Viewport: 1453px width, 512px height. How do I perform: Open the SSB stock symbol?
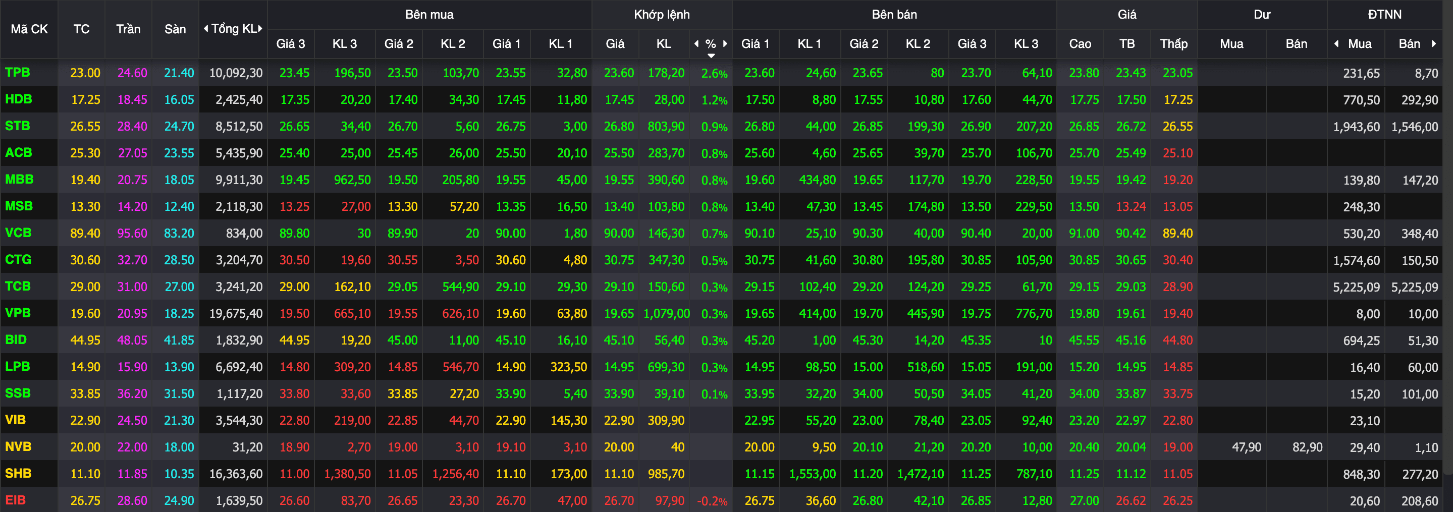coord(18,392)
